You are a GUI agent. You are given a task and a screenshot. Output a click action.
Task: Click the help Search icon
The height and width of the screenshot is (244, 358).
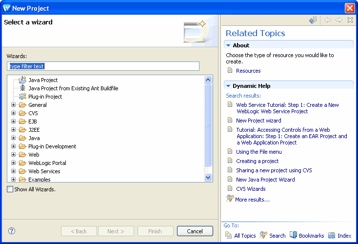click(263, 235)
